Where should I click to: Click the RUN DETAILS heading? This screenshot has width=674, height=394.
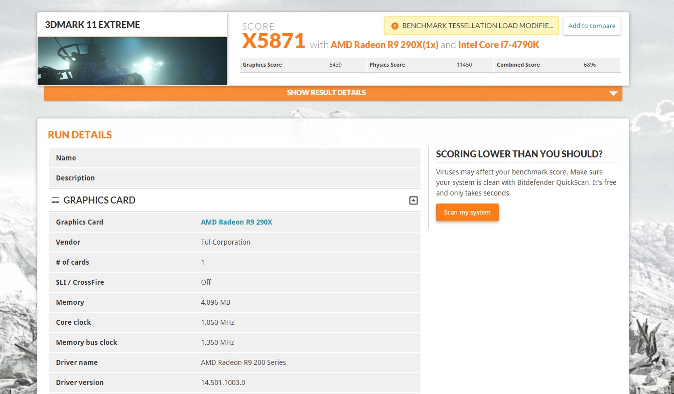click(x=80, y=135)
